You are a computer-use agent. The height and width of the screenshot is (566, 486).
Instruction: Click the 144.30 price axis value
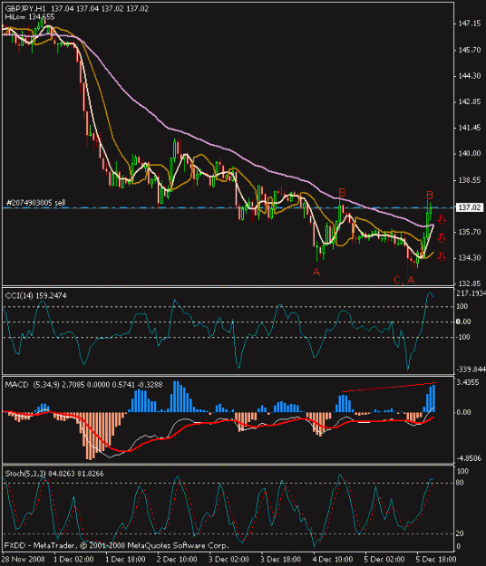pos(470,76)
